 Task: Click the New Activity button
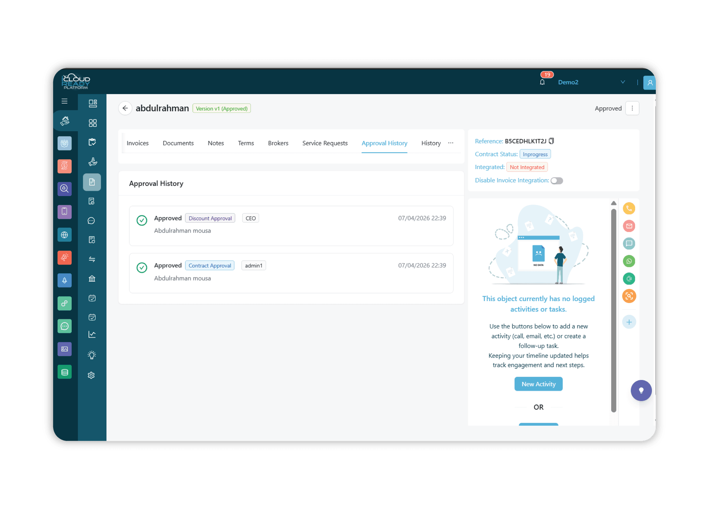[x=538, y=384]
